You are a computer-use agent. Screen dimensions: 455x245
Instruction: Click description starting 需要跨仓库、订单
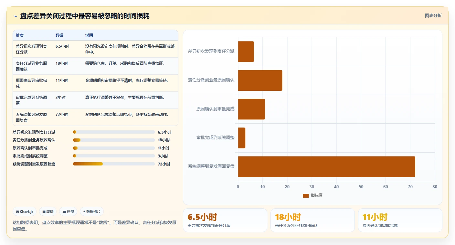[x=125, y=63]
